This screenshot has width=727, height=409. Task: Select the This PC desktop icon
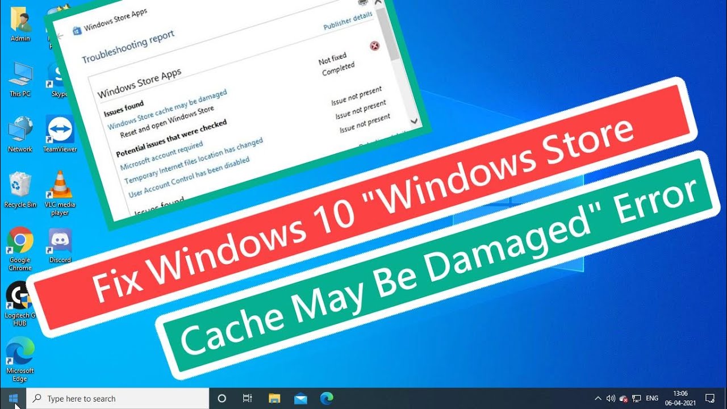[20, 79]
